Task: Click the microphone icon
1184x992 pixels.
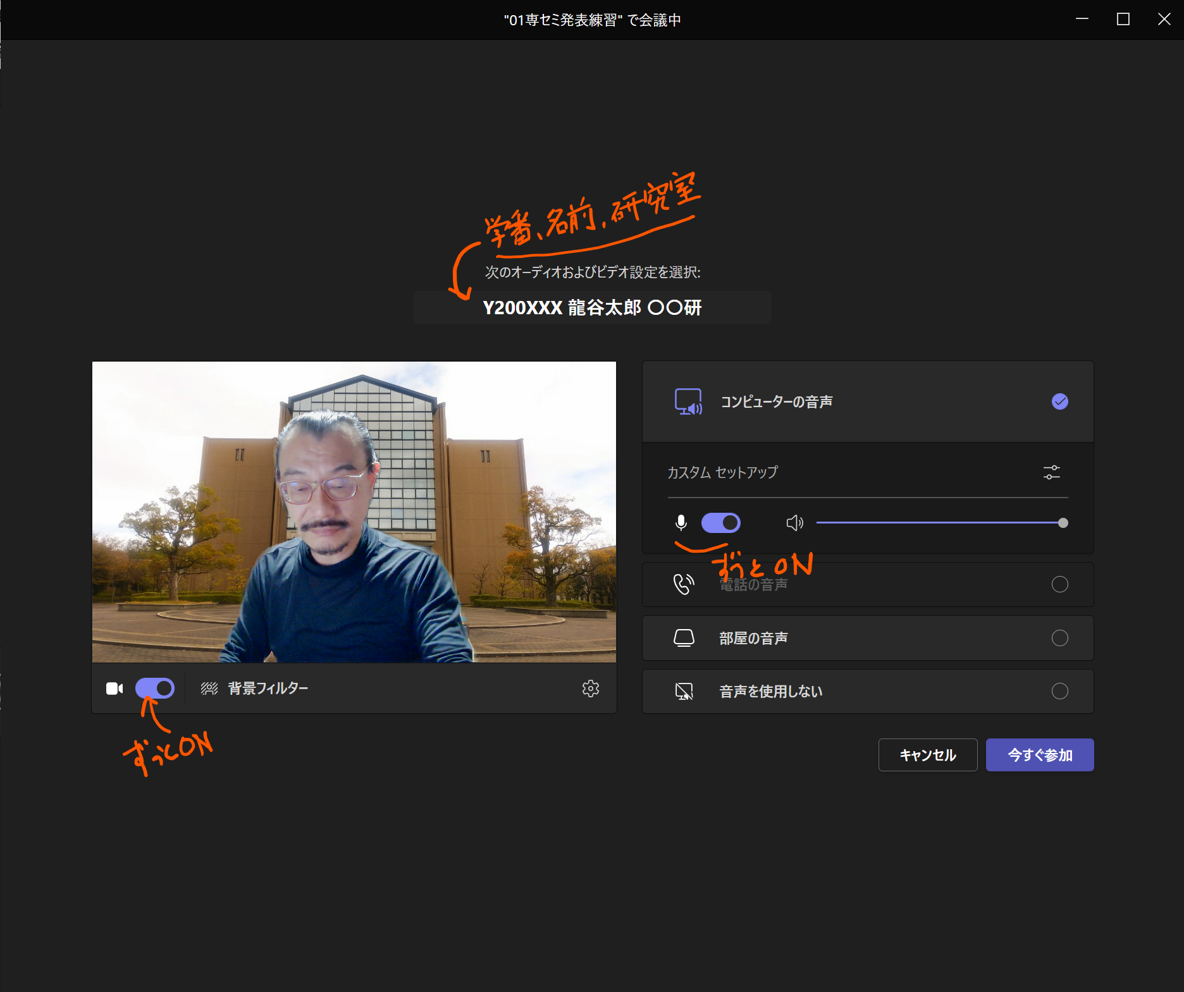Action: pos(681,523)
